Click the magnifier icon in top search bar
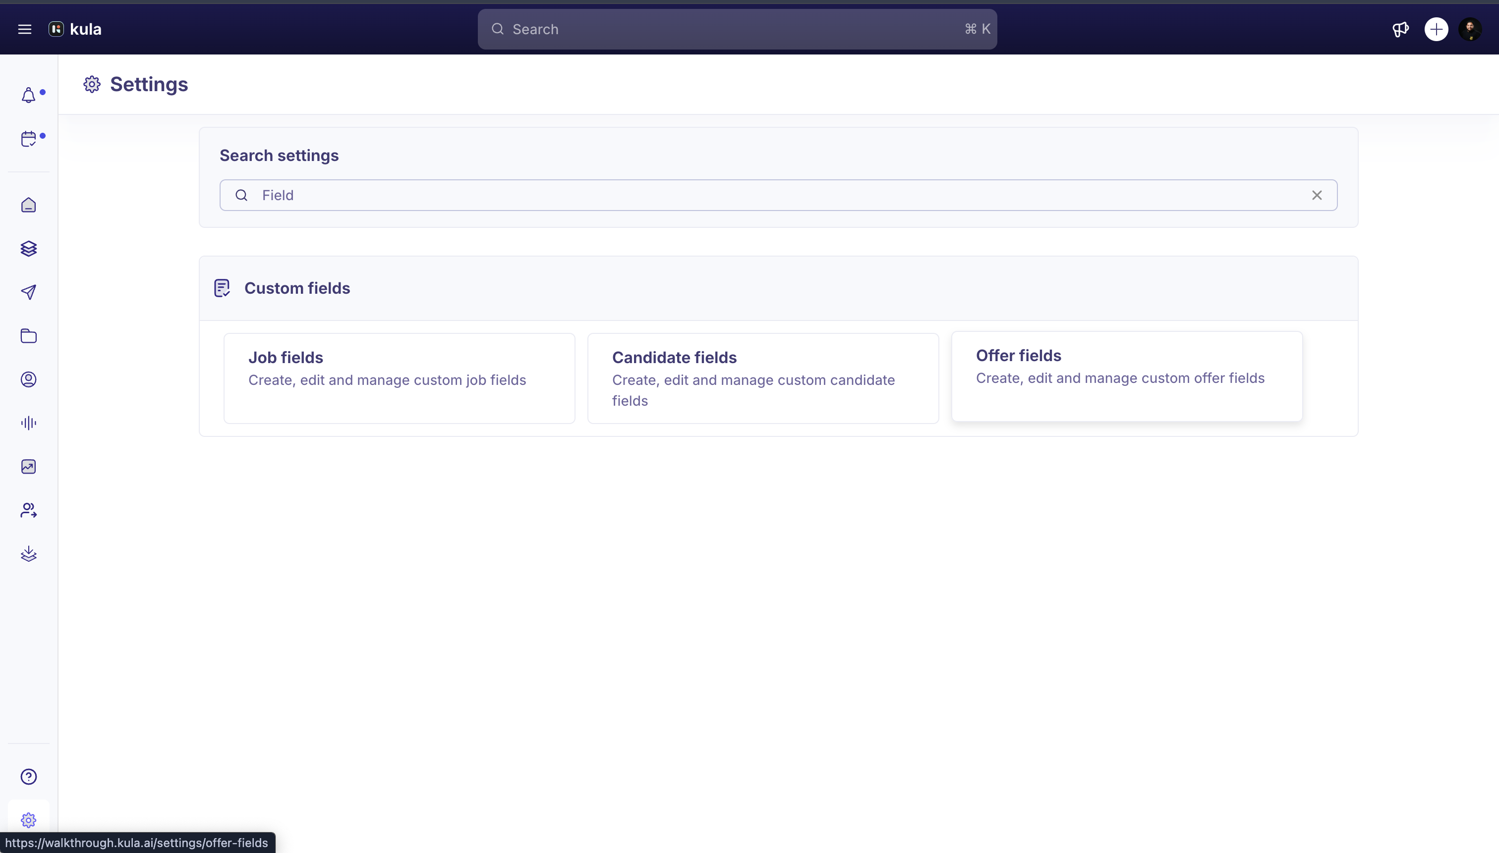Screen dimensions: 1499x853 tap(497, 29)
